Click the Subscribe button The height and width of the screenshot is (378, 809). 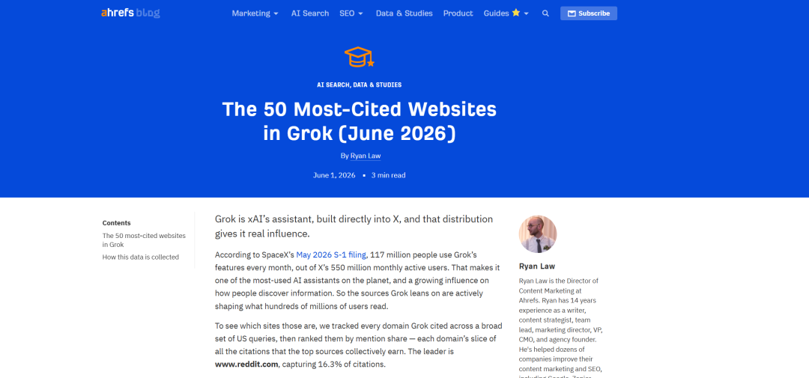(x=589, y=13)
